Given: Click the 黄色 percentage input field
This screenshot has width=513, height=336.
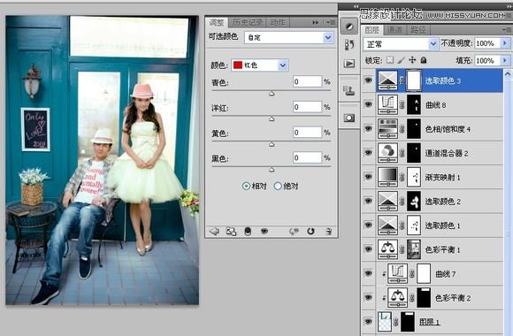Looking at the screenshot, I should 307,133.
